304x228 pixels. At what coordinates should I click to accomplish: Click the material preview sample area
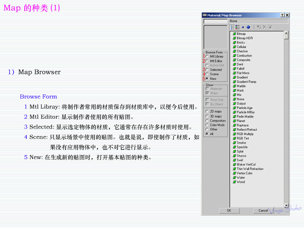click(215, 37)
